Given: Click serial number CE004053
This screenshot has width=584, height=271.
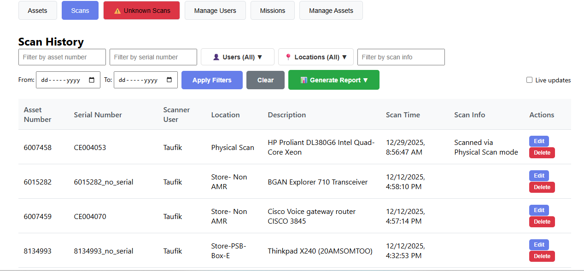Looking at the screenshot, I should coord(90,148).
